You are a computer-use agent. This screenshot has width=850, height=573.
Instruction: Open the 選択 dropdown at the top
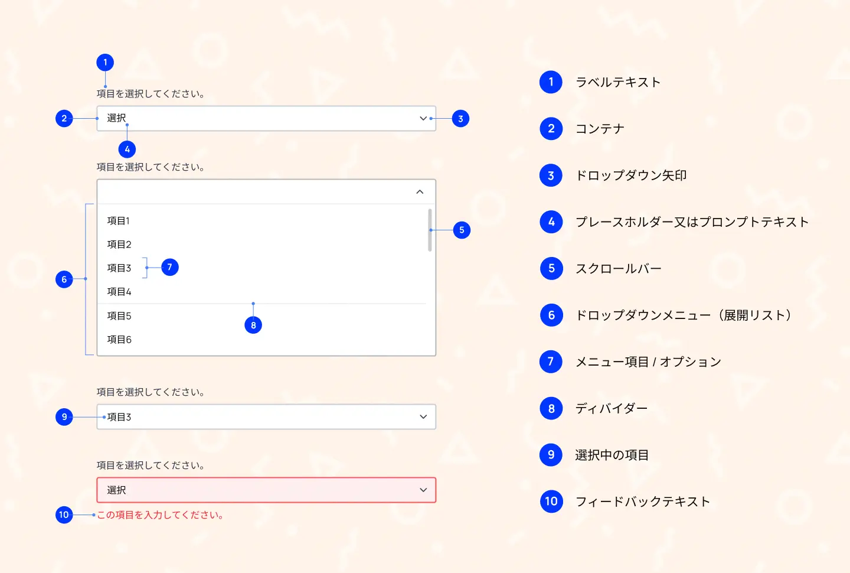pos(266,118)
